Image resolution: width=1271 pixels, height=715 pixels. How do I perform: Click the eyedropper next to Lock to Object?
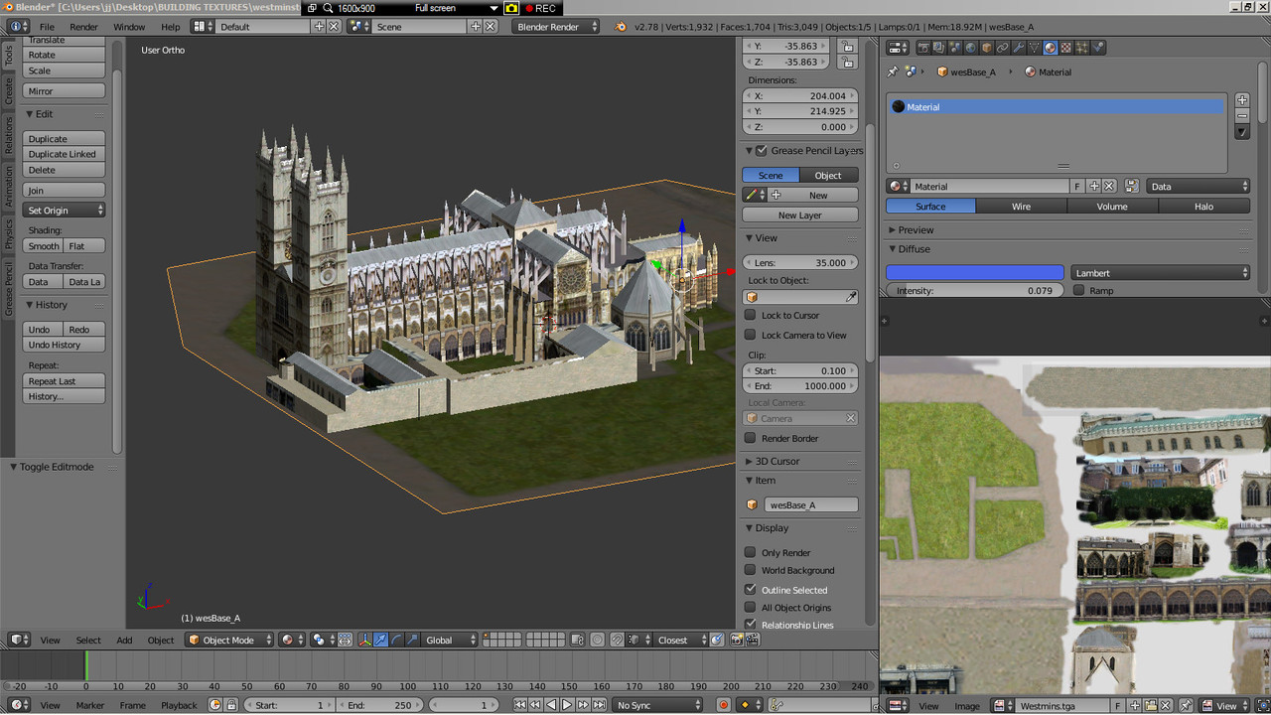pos(851,297)
